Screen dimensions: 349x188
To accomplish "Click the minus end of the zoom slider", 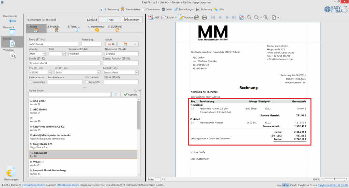I will tap(322, 179).
